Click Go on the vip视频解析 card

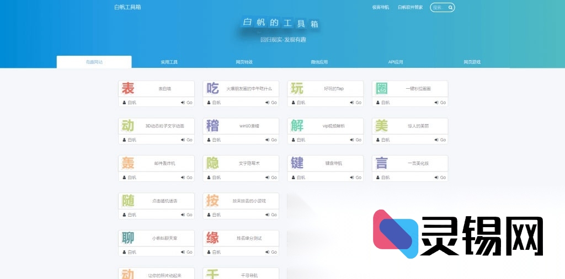click(356, 140)
